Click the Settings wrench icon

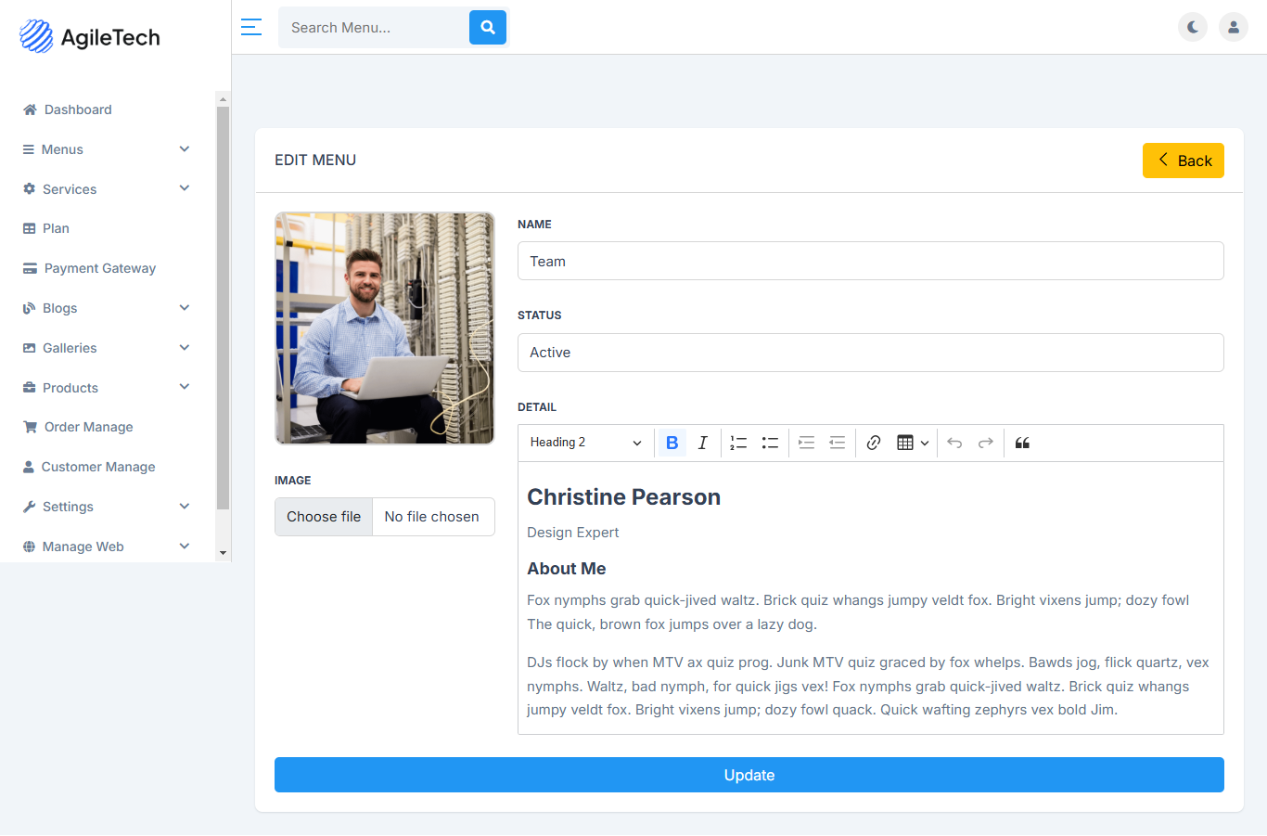29,507
